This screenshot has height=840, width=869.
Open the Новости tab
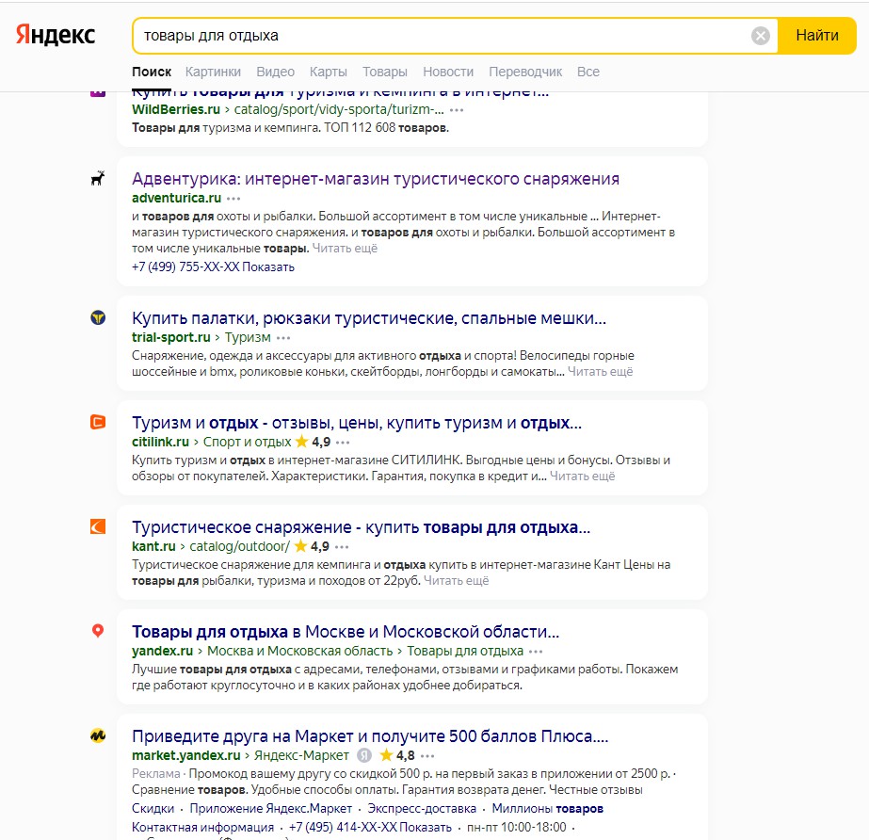448,72
